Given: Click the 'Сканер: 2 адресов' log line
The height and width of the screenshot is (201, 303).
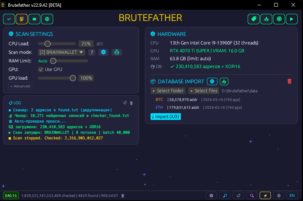Looking at the screenshot, I should [x=60, y=110].
